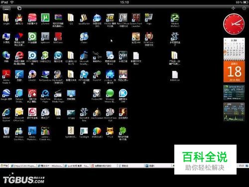Viewport: 249px width, 187px height.
Task: Open the settings gear in top bar
Action: [x=244, y=8]
